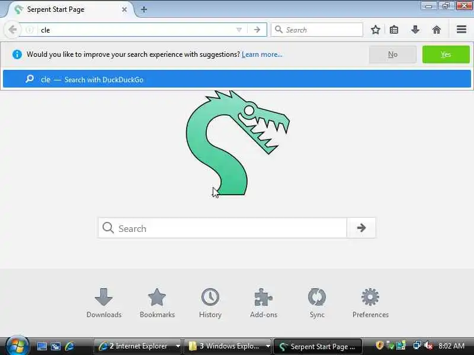Click the No button for suggestions
Image resolution: width=474 pixels, height=355 pixels.
[393, 54]
